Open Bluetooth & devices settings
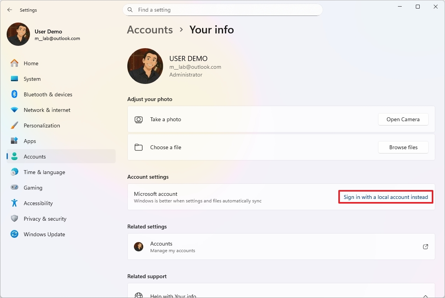This screenshot has width=445, height=298. (47, 94)
